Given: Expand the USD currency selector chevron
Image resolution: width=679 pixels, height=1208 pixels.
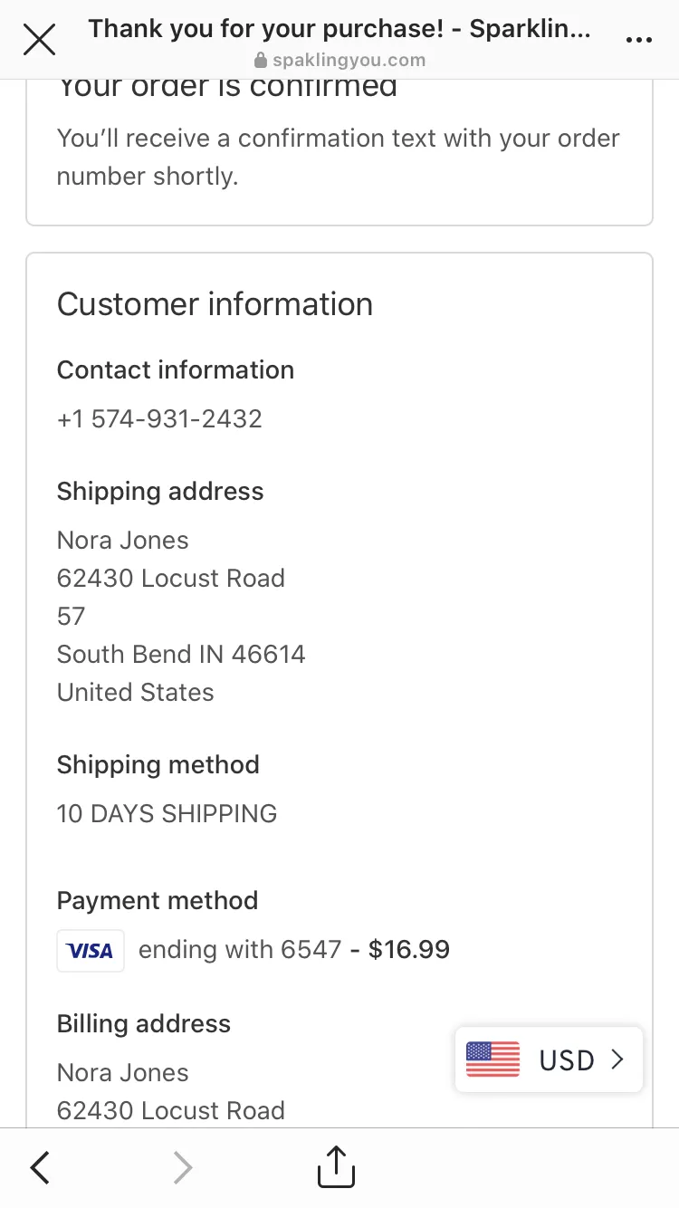Looking at the screenshot, I should (x=617, y=1059).
